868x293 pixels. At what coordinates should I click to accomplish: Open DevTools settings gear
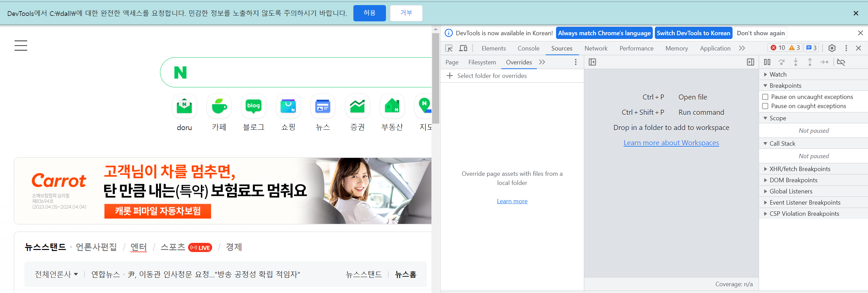pyautogui.click(x=832, y=48)
